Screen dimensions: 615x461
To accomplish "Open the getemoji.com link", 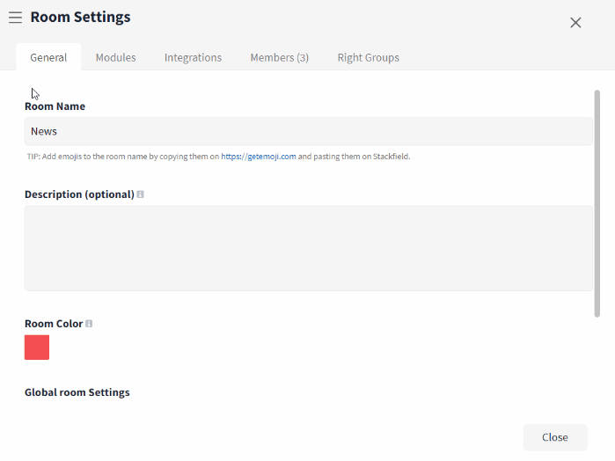I will coord(259,157).
